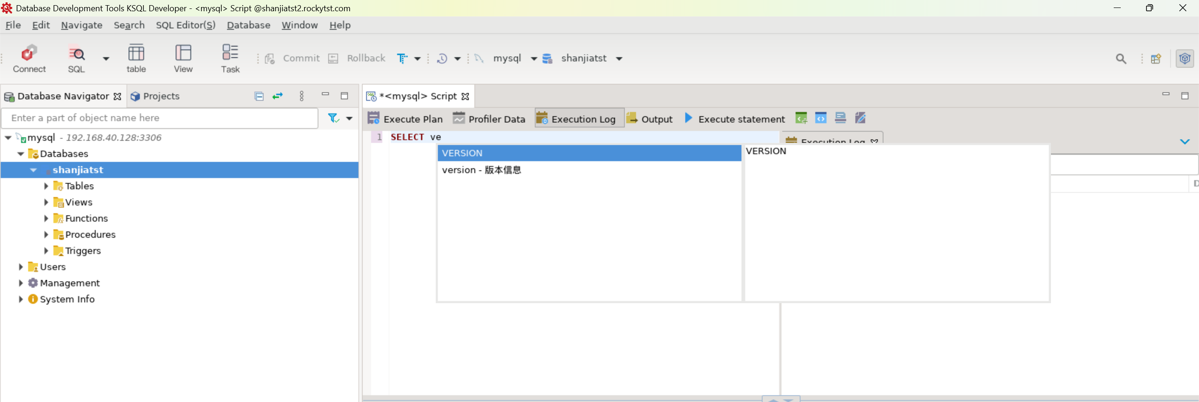Open the File menu
This screenshot has height=402, width=1199.
tap(13, 25)
